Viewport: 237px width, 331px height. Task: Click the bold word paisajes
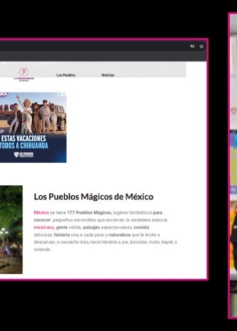[x=92, y=227]
